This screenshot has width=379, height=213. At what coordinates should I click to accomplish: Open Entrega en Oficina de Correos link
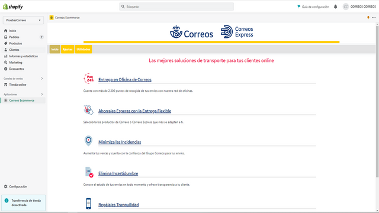125,80
